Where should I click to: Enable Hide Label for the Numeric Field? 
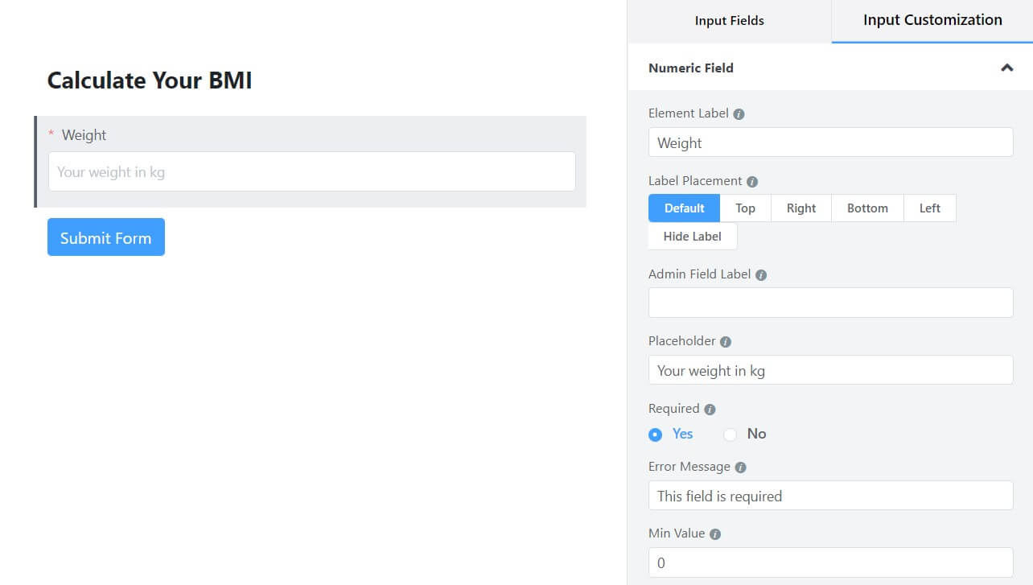692,236
